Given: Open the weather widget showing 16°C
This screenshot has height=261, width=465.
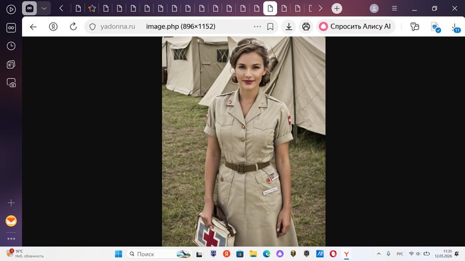Looking at the screenshot, I should pyautogui.click(x=25, y=254).
